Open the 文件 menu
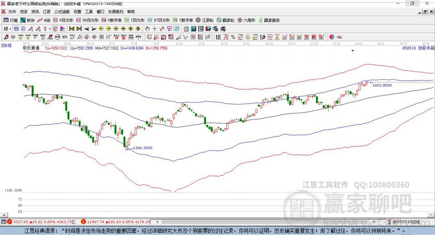Screen dimensions: 435x235 pos(12,11)
